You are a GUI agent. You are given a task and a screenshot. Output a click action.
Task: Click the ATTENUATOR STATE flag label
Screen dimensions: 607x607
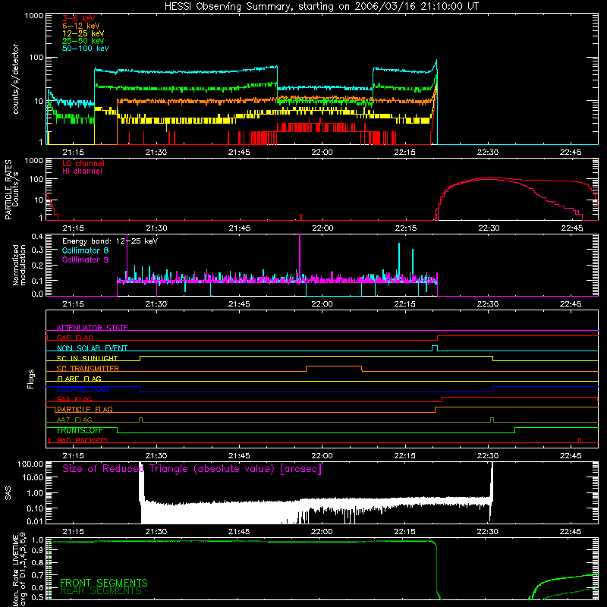click(x=92, y=328)
